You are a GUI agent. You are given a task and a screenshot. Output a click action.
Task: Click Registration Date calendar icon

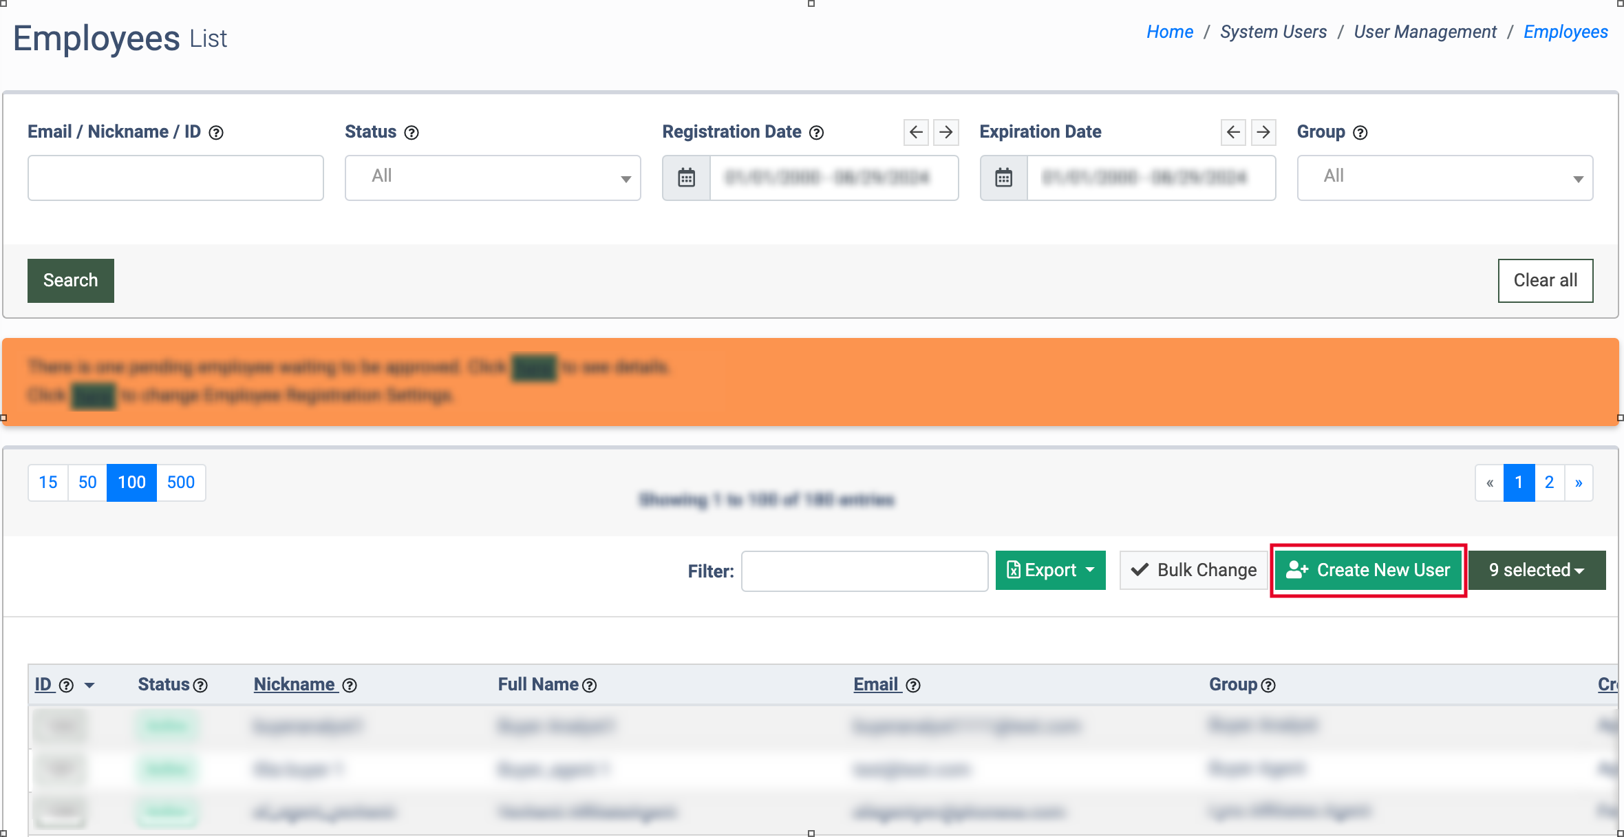[686, 178]
